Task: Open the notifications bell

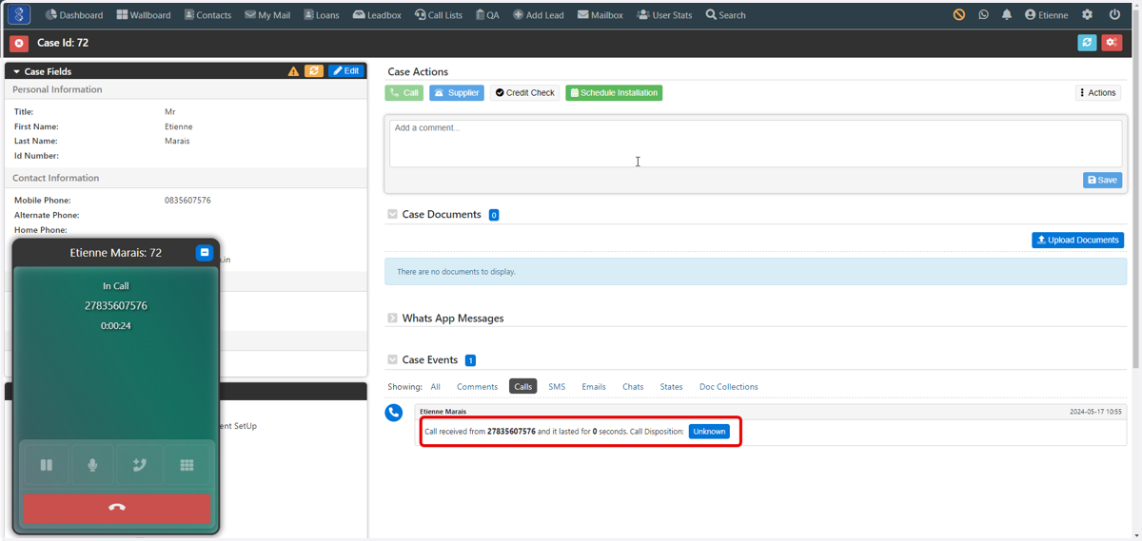Action: tap(1007, 15)
